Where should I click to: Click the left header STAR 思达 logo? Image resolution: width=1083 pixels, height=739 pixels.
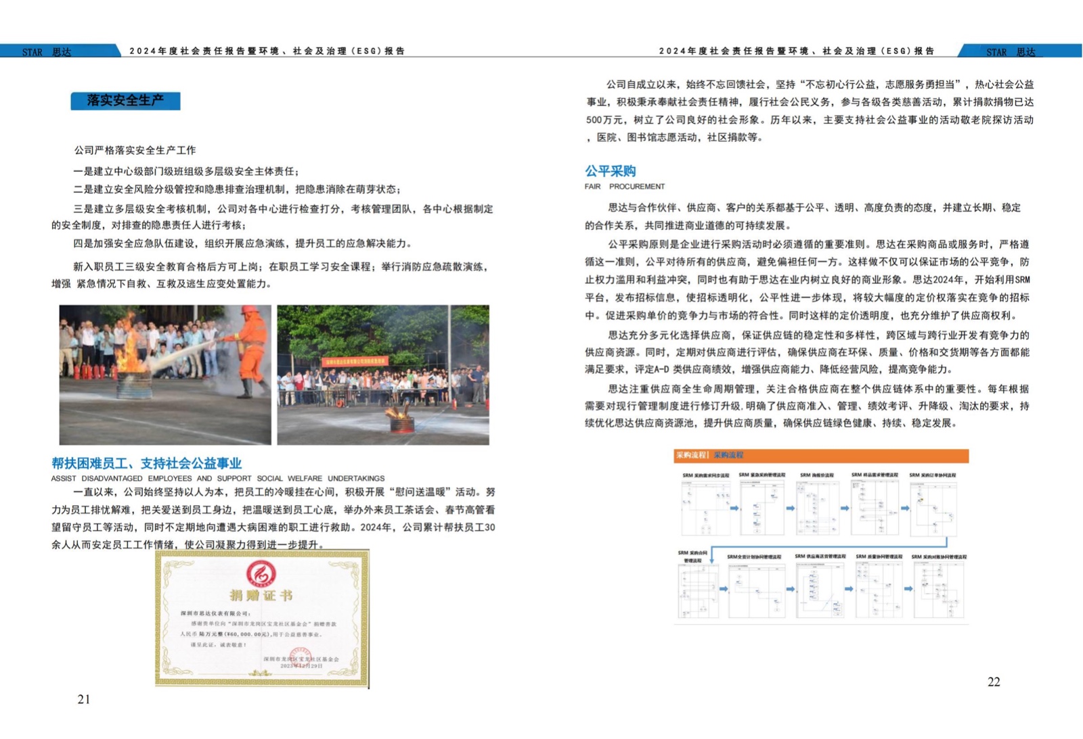pyautogui.click(x=46, y=52)
